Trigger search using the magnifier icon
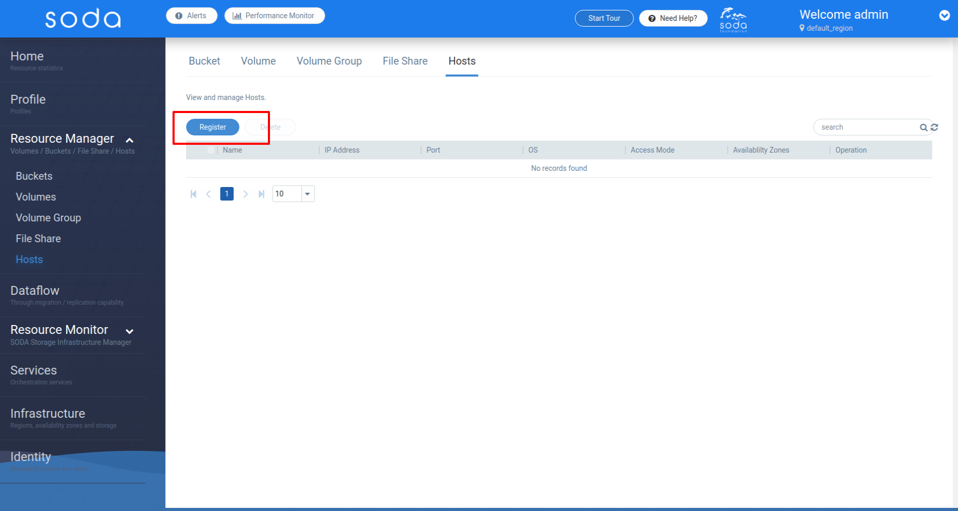The image size is (958, 511). [923, 128]
